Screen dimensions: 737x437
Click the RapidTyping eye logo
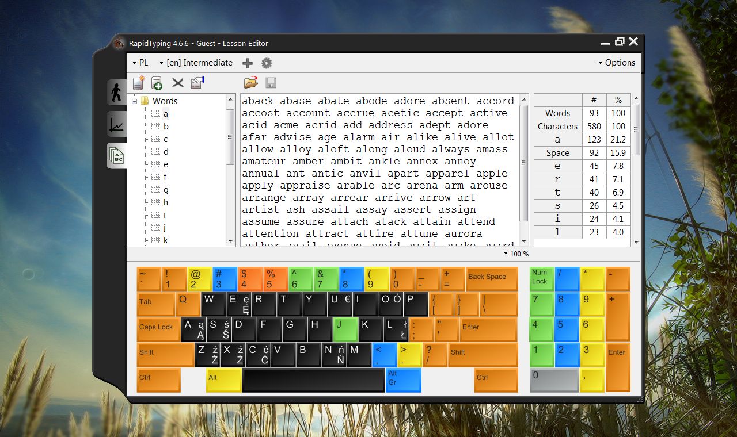pos(119,43)
